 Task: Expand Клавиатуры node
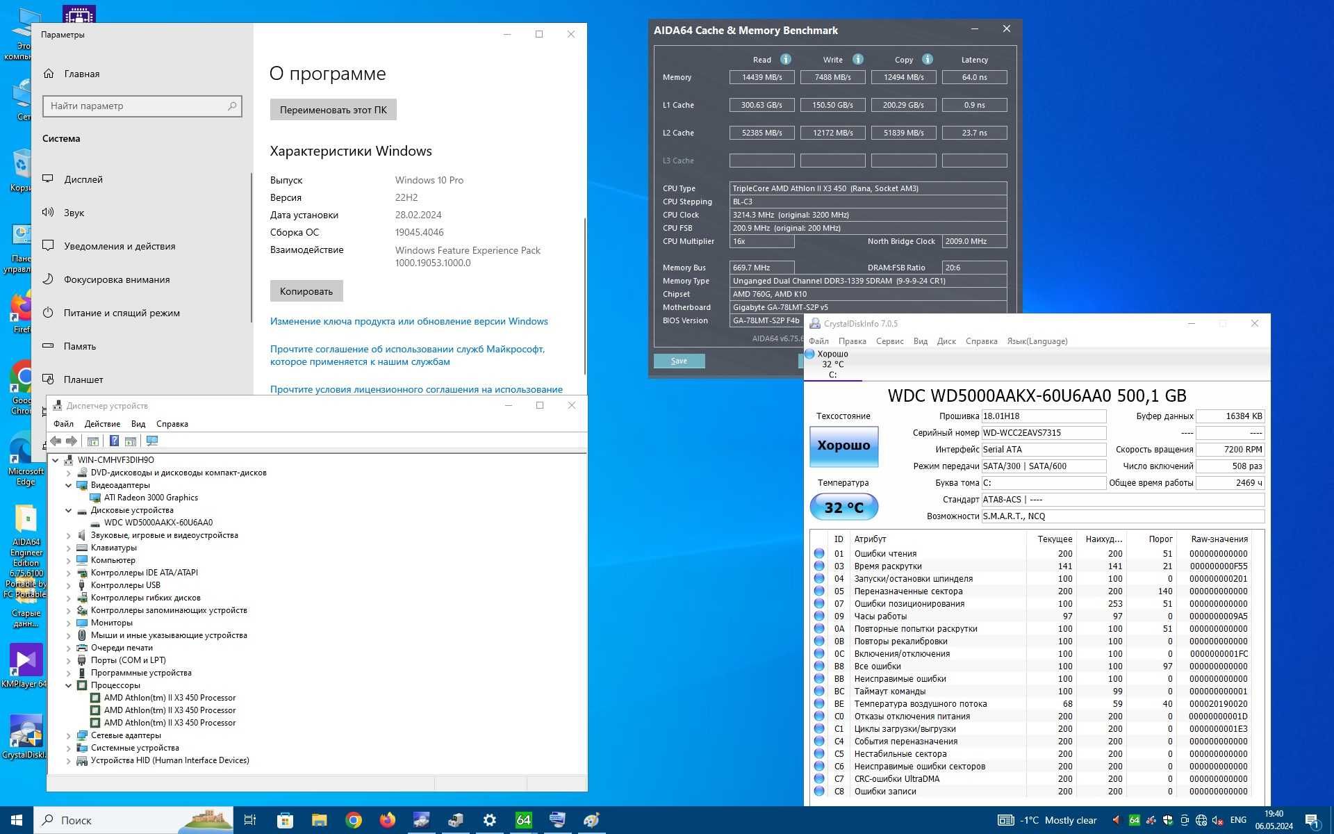[69, 548]
